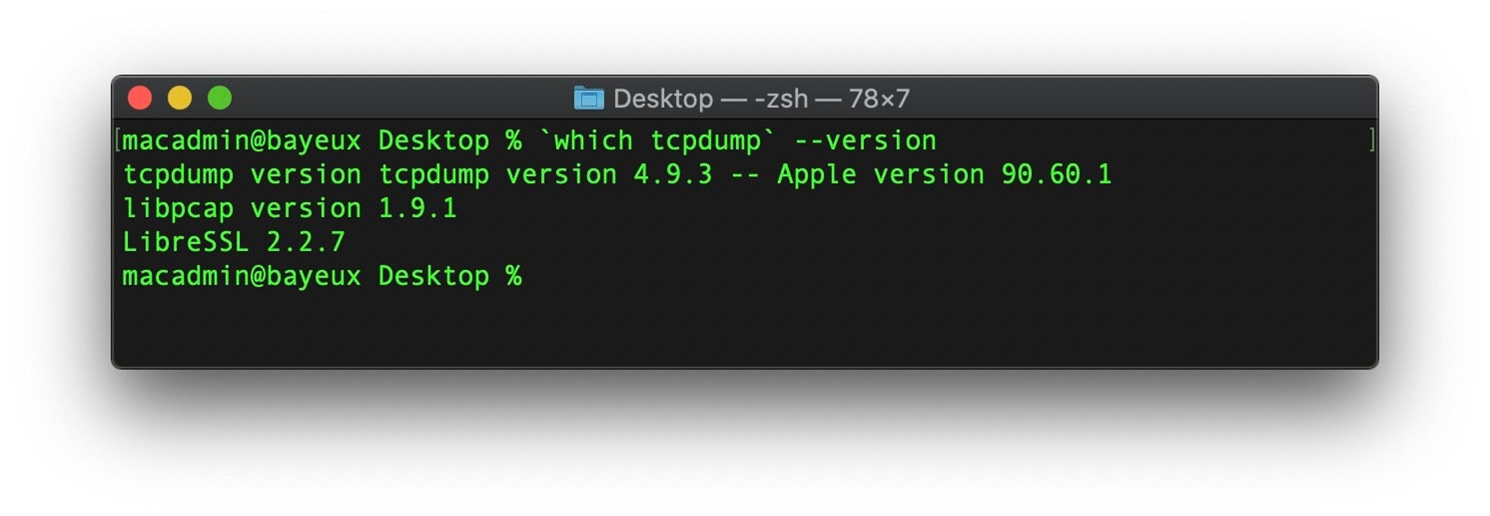
Task: Click the "libpcap version 1.9.1" line
Action: coord(290,209)
